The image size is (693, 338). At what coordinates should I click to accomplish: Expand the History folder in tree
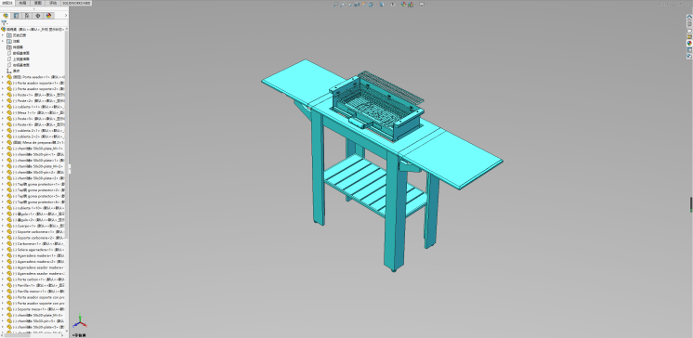point(3,35)
